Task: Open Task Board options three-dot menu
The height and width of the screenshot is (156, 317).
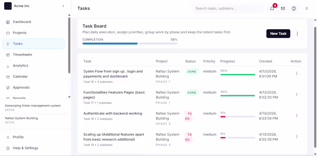Action: [297, 34]
